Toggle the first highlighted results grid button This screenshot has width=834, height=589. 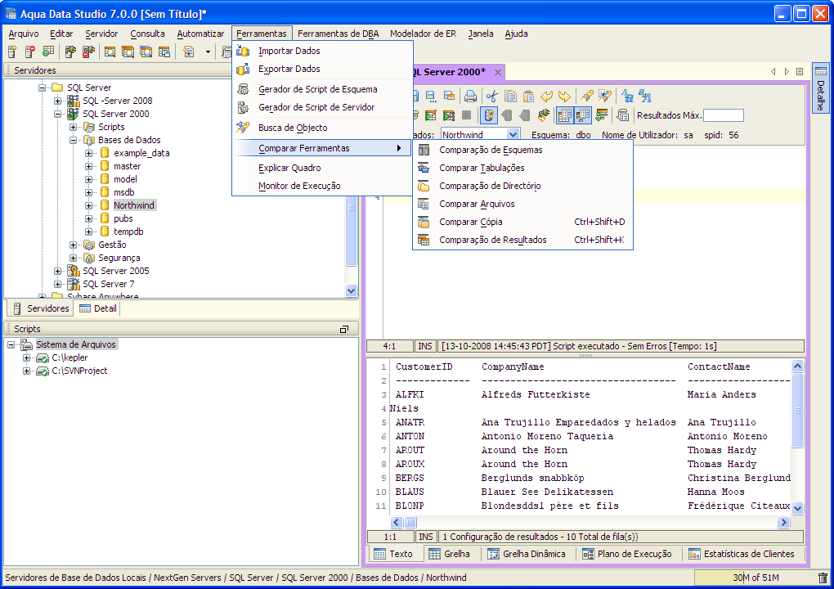564,115
